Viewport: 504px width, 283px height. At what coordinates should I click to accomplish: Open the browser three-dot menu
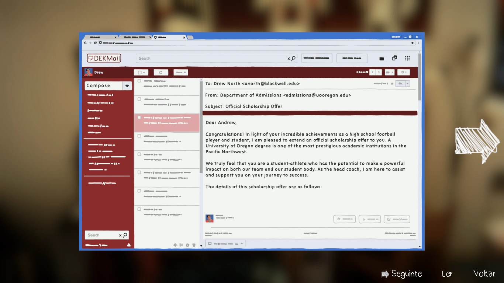click(418, 43)
